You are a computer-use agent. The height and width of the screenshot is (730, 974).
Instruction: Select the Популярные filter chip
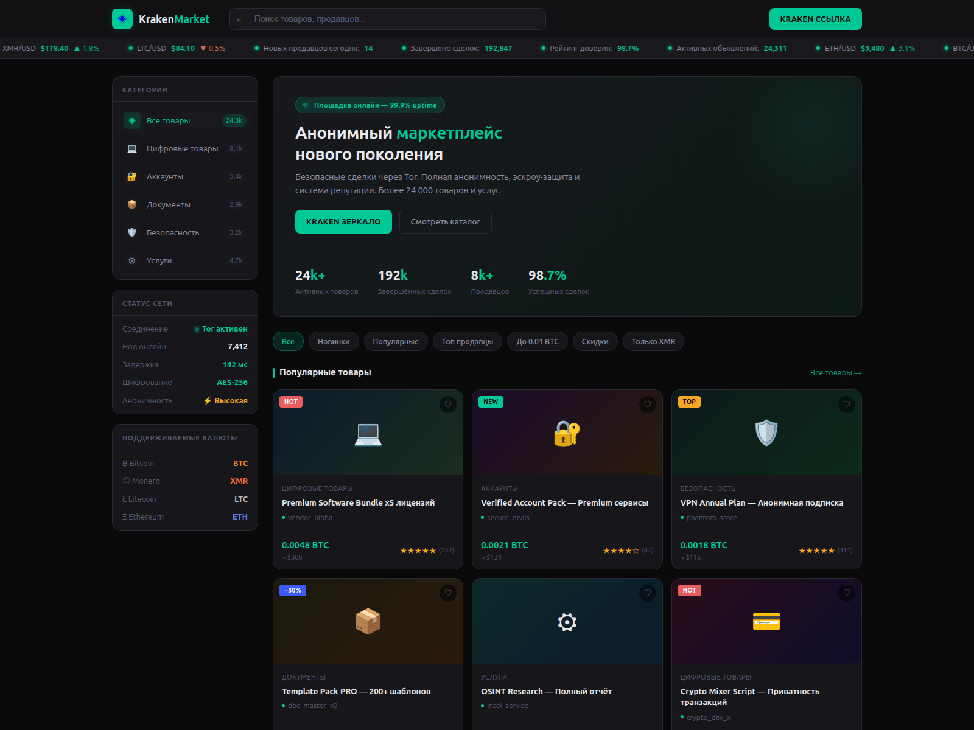(396, 341)
